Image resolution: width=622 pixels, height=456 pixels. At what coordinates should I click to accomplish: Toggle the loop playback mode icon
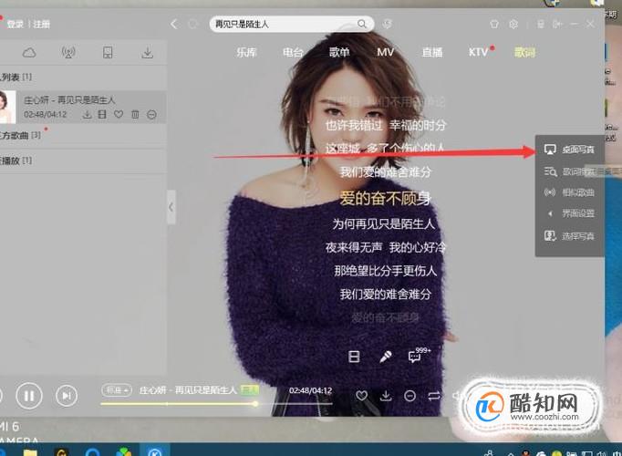coord(434,395)
